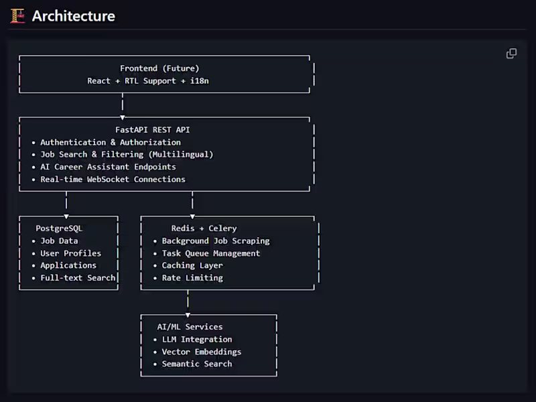Screen dimensions: 536x402
Task: Click the project logo icon beside Architecture
Action: pyautogui.click(x=17, y=15)
